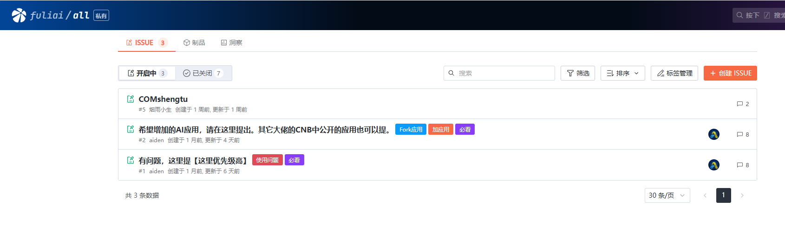Click the magnifier icon in header search
The height and width of the screenshot is (251, 785).
pos(739,15)
